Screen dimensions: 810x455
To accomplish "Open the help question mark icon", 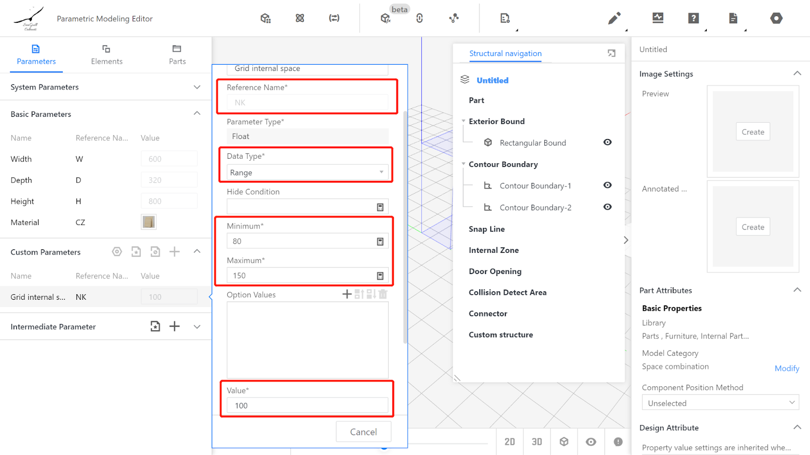I will pyautogui.click(x=694, y=18).
